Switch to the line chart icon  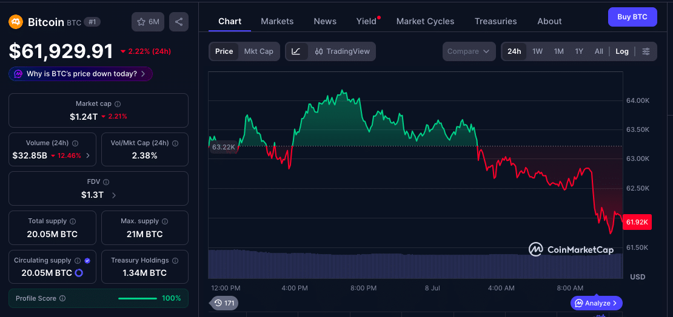pos(296,51)
